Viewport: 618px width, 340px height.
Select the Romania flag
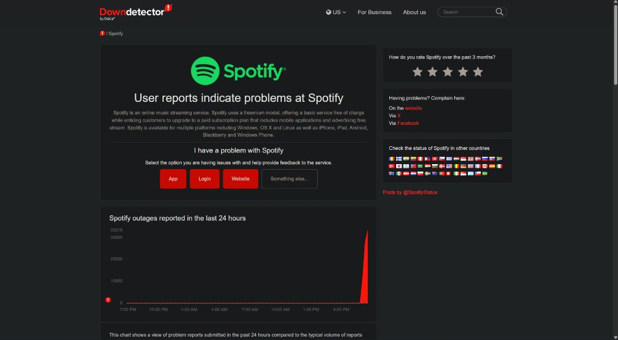(x=391, y=159)
